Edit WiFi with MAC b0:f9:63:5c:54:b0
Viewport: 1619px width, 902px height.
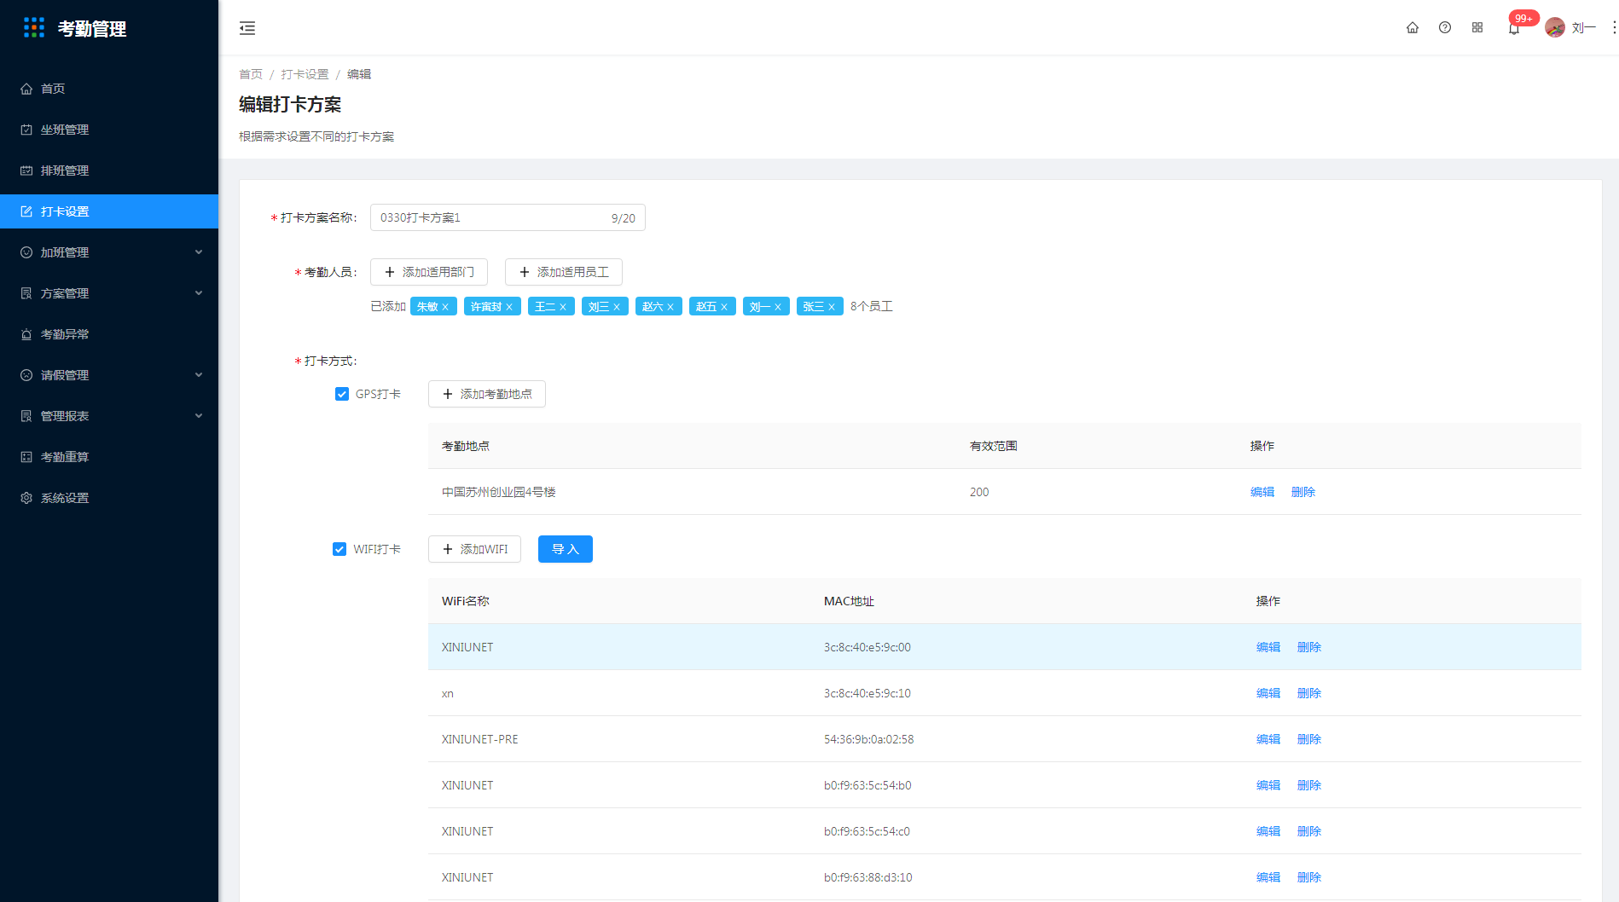click(x=1268, y=785)
